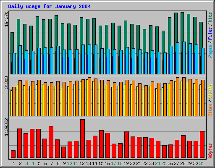Viewport: 215px width, 168px height.
Task: Click day 6 on the x-axis
Action: click(x=45, y=163)
